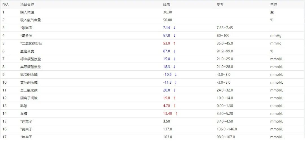Image resolution: width=305 pixels, height=147 pixels.
Task: Click the result value 19.0
Action: [167, 98]
